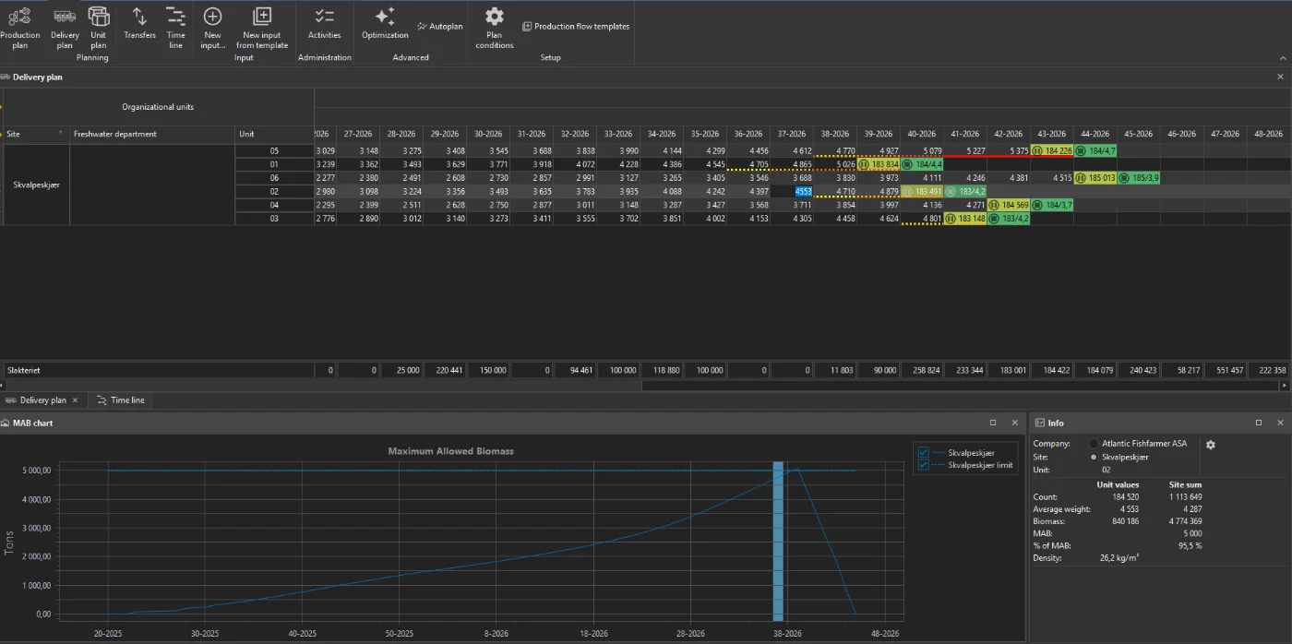Click Slakteriet value 220 441

pos(445,370)
